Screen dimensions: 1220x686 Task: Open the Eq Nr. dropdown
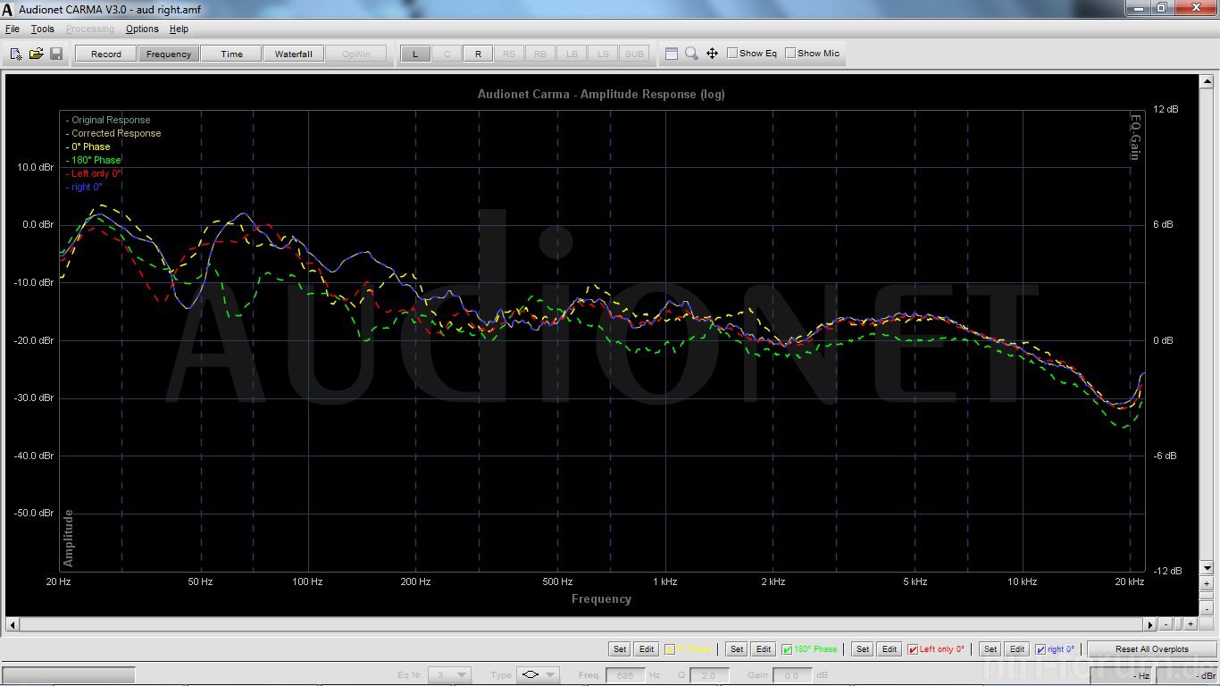click(x=462, y=675)
